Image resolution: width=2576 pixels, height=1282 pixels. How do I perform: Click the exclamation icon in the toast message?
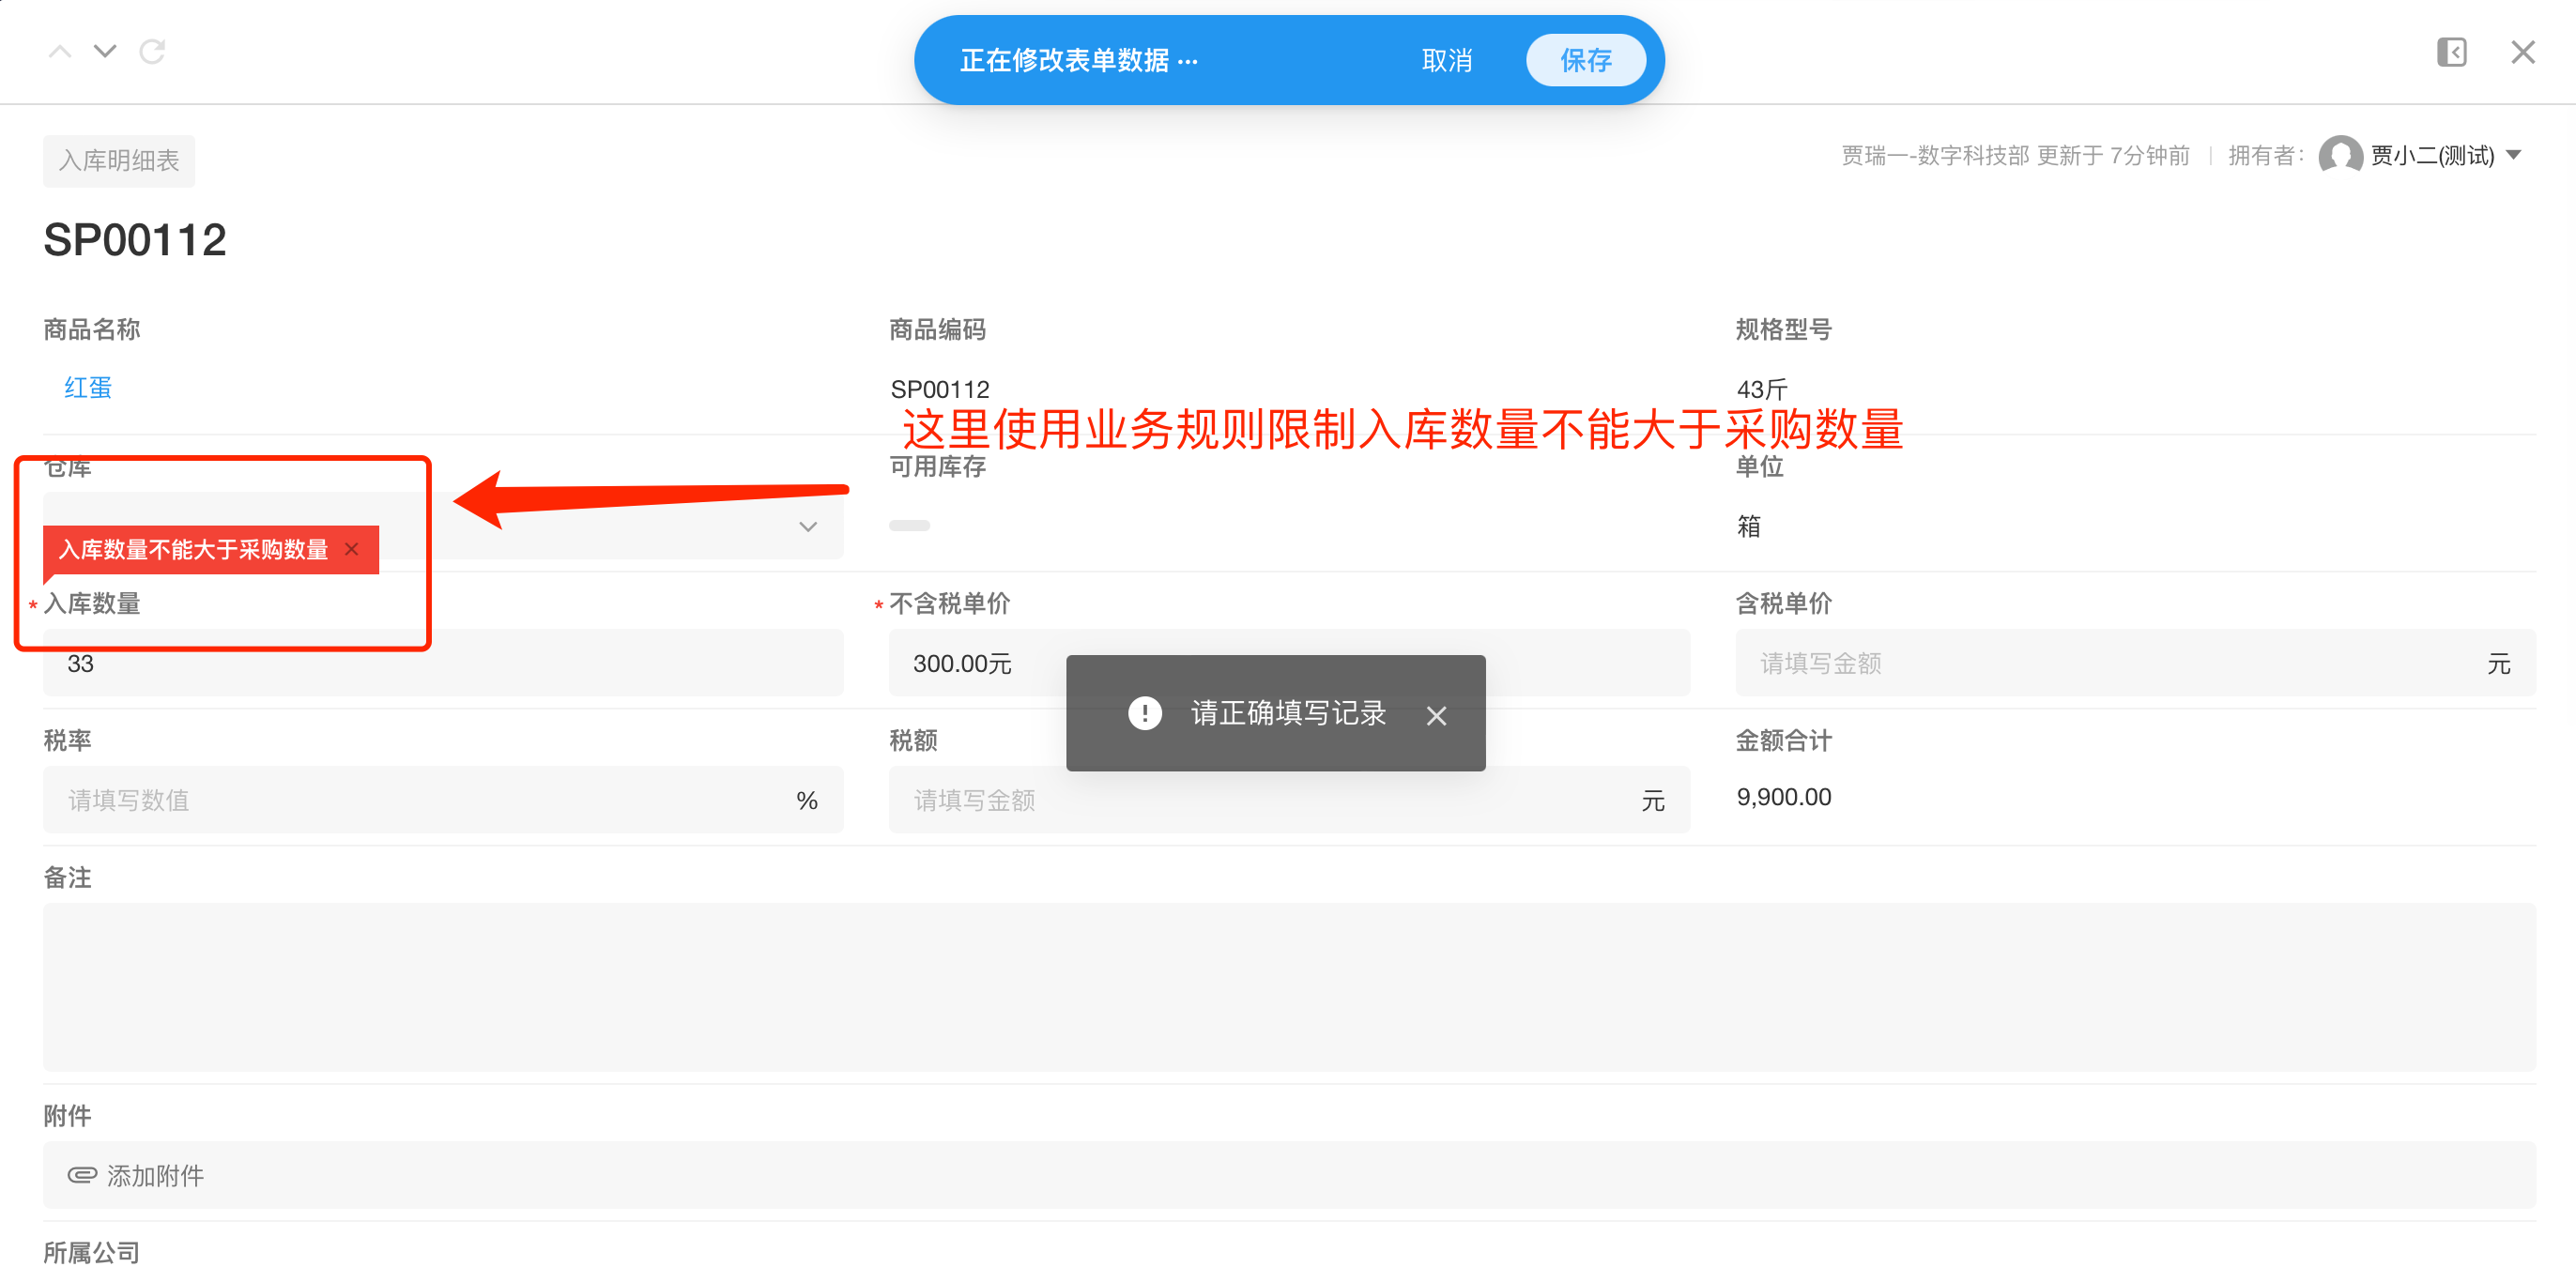pos(1144,713)
